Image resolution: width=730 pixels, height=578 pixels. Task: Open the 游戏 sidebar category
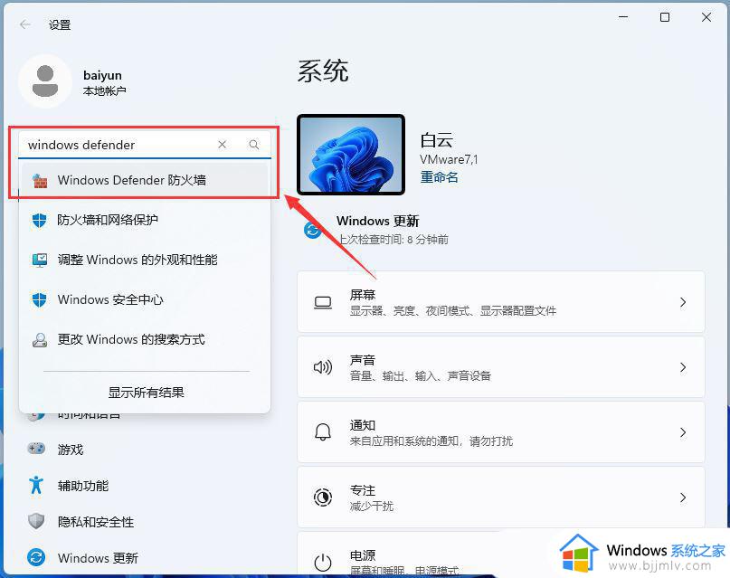(145, 449)
